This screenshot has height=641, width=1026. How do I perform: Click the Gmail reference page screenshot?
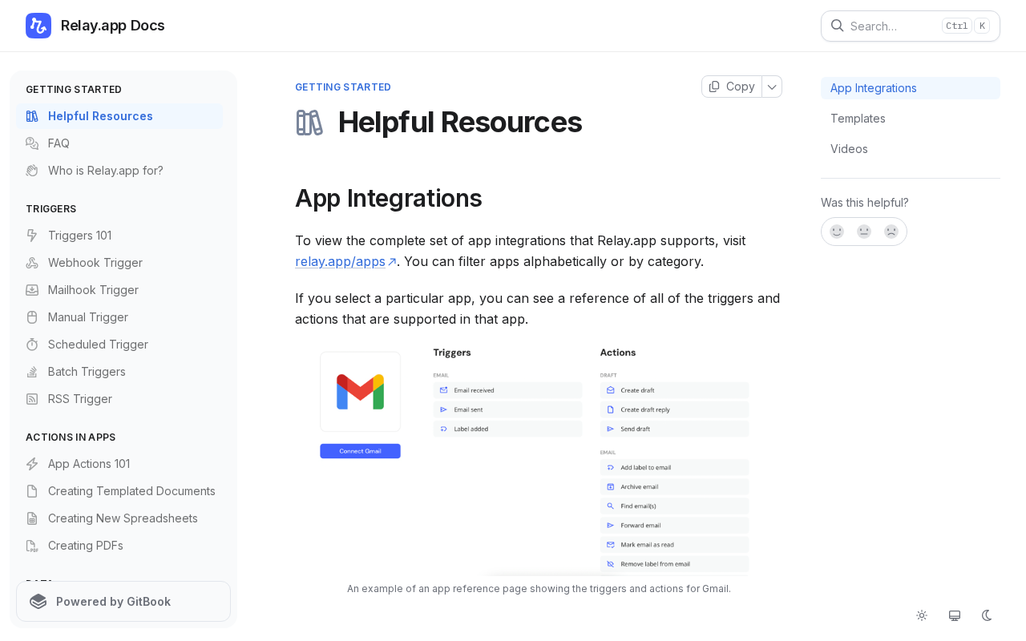pos(539,459)
